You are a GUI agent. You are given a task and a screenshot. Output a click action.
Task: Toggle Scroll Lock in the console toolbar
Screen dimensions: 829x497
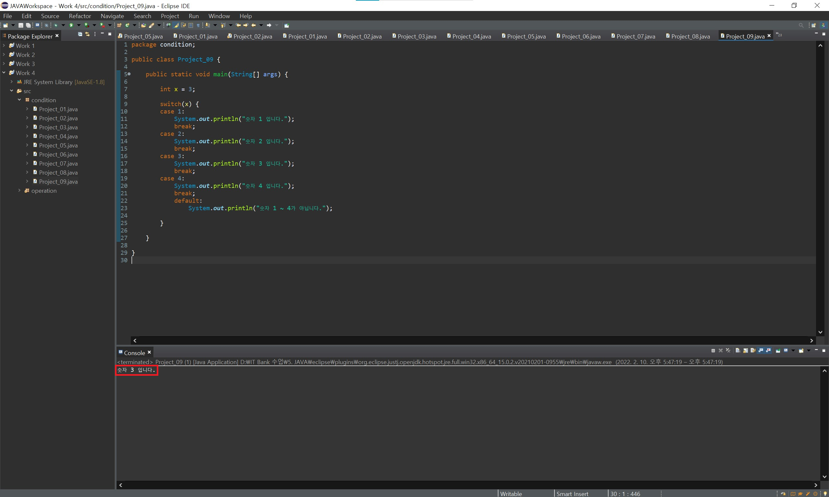745,351
